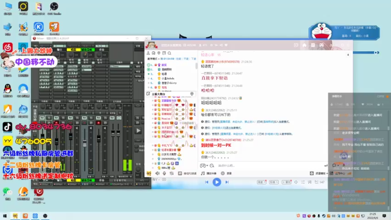Jump to latest chat with the down arrow

click(348, 55)
